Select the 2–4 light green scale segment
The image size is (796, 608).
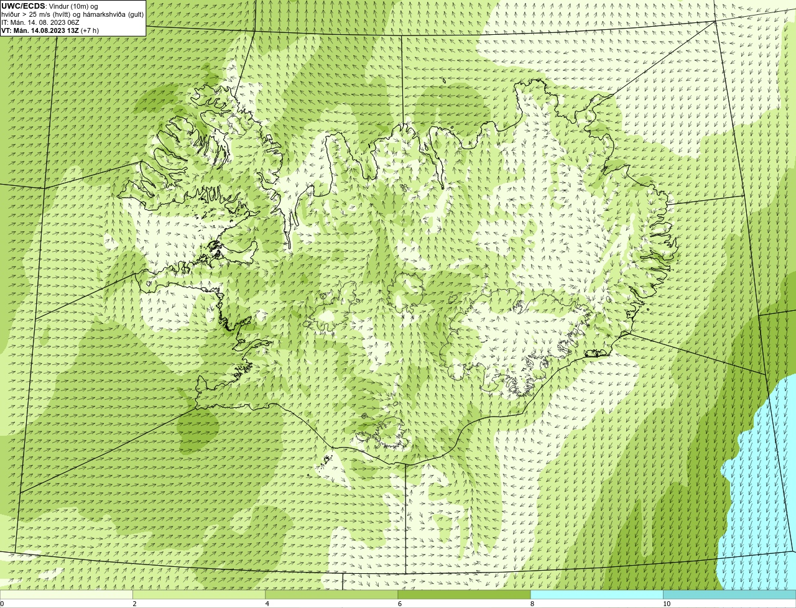pyautogui.click(x=199, y=595)
